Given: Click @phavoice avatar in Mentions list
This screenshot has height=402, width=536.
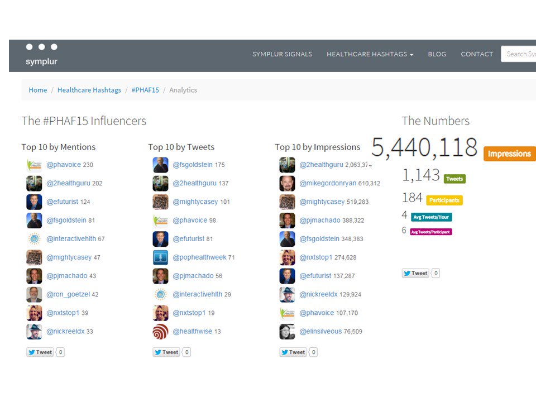Looking at the screenshot, I should (34, 165).
